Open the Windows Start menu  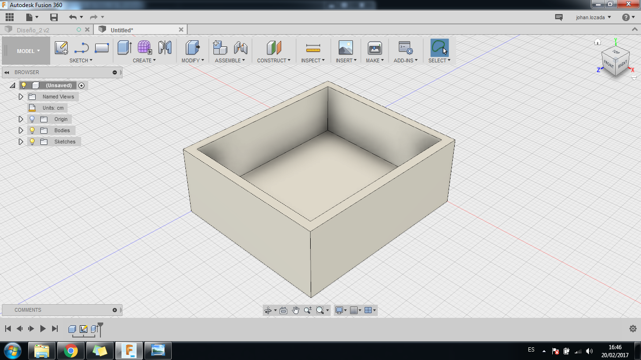(x=13, y=351)
